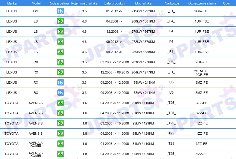Select _F4_ body code in LS 280kW row
Screen dimensions: 236x159
click(171, 21)
